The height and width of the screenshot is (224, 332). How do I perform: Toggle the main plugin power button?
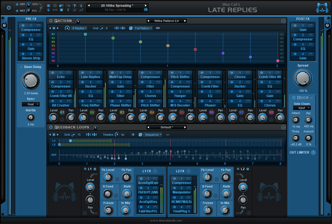coord(9,8)
